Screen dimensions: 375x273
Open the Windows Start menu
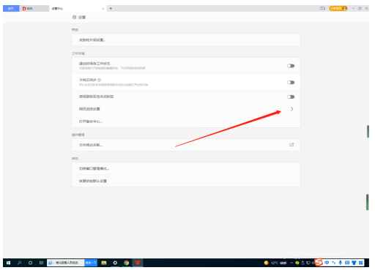(8, 263)
